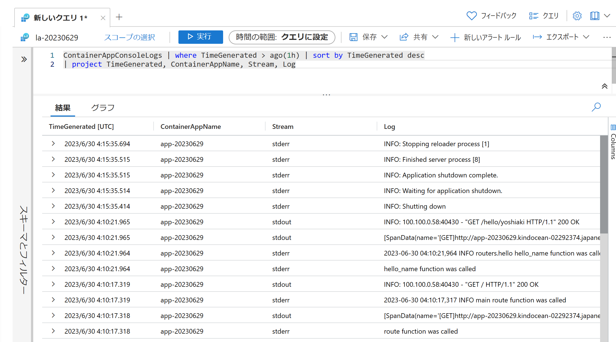Expand the 共有 share dropdown
Viewport: 616px width, 342px height.
(435, 37)
